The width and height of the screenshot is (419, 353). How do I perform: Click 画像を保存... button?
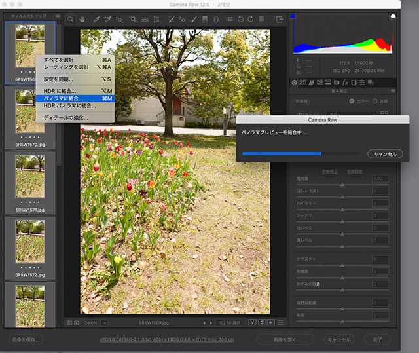tap(26, 340)
